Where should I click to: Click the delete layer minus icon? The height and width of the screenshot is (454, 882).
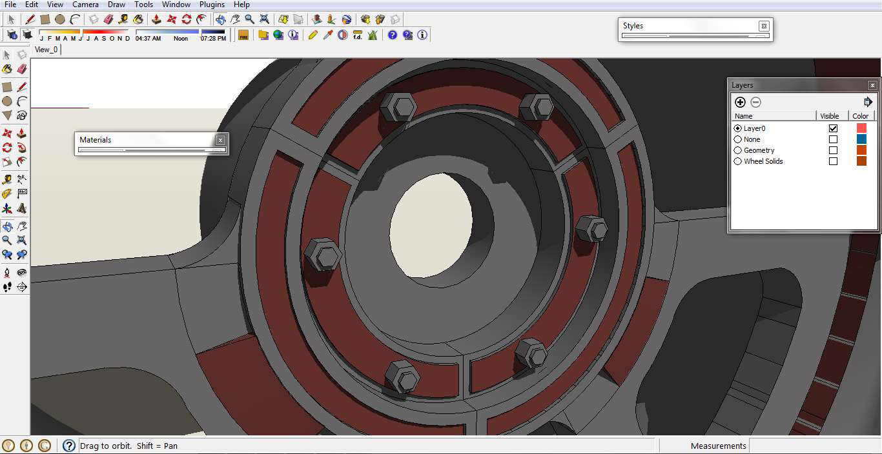point(755,102)
